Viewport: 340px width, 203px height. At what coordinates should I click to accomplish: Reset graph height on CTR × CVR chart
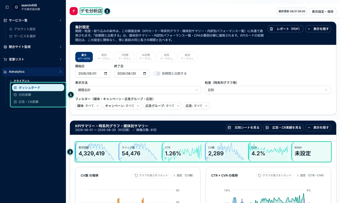(275, 175)
